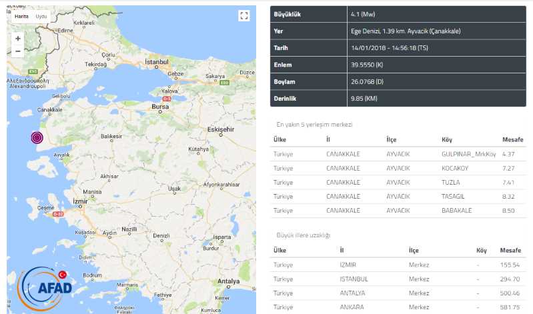Image resolution: width=533 pixels, height=314 pixels.
Task: Zoom in with the plus button
Action: [x=17, y=38]
